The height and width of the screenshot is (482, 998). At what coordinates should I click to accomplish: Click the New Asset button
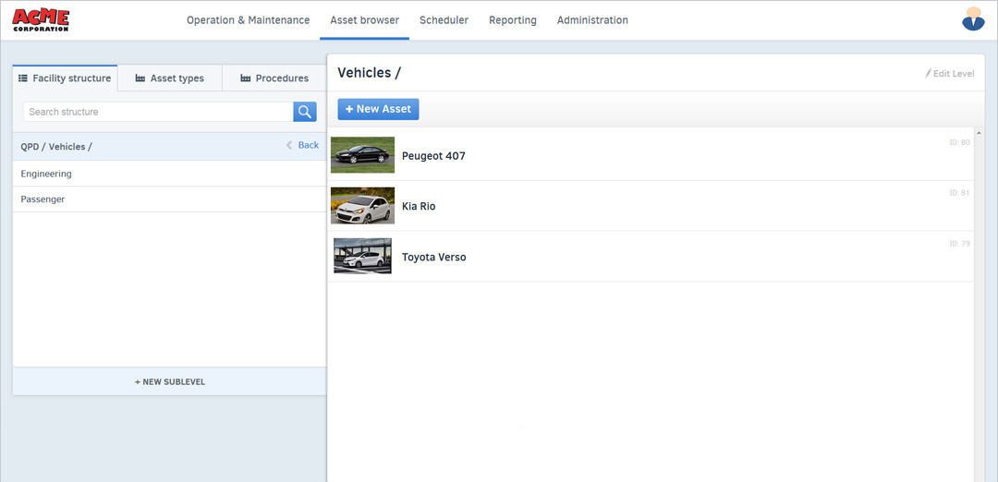[x=378, y=109]
